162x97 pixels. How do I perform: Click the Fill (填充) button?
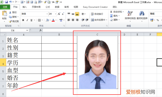(x=114, y=16)
